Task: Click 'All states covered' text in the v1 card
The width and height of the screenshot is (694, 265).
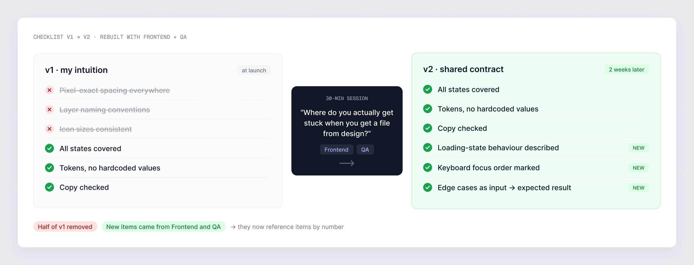Action: pyautogui.click(x=90, y=149)
